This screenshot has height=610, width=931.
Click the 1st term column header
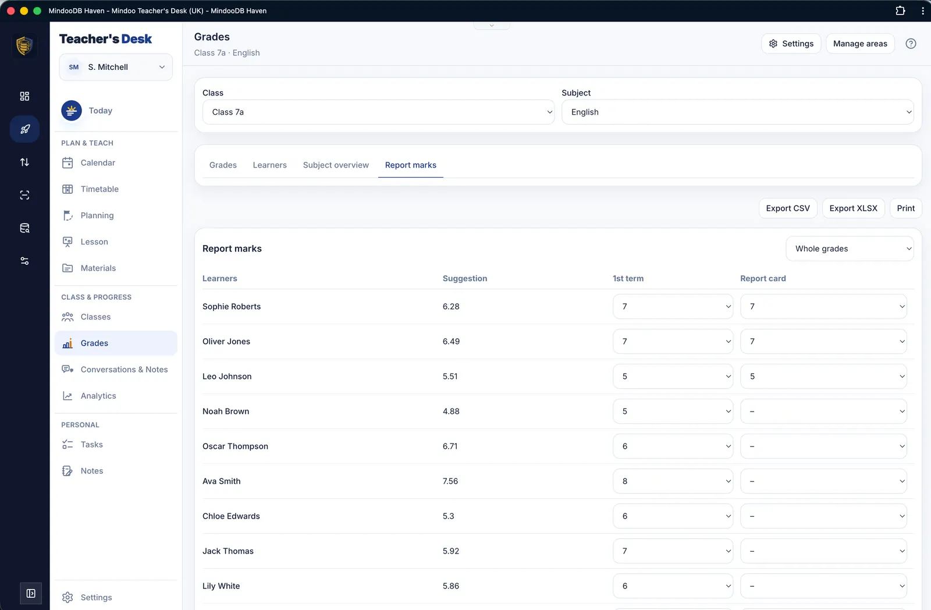[x=628, y=279]
